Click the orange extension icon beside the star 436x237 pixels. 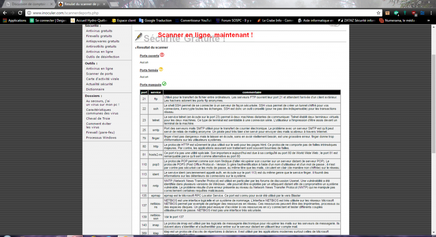387,13
